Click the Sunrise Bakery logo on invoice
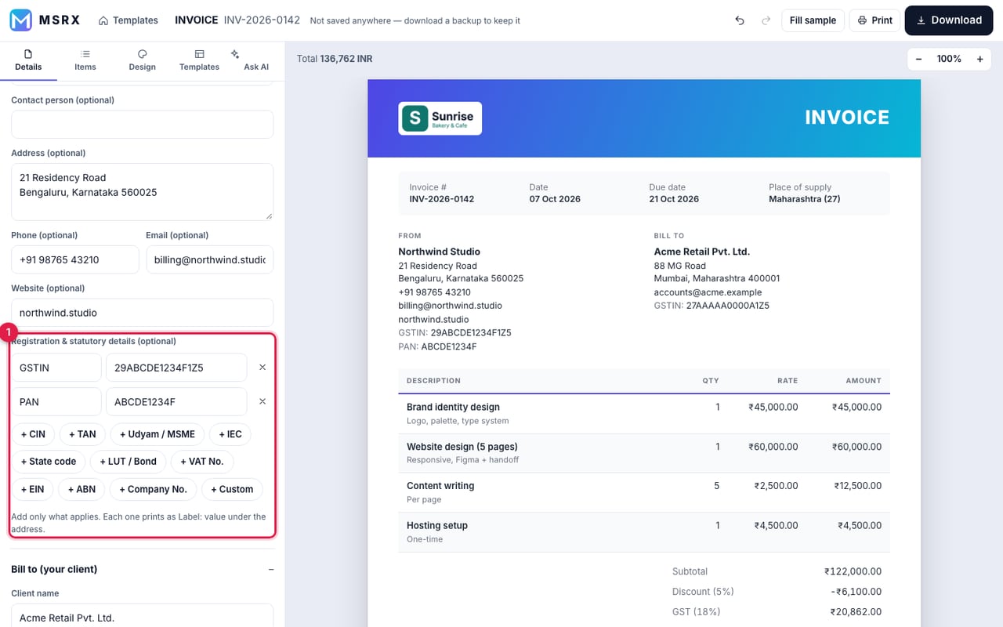 pos(440,118)
